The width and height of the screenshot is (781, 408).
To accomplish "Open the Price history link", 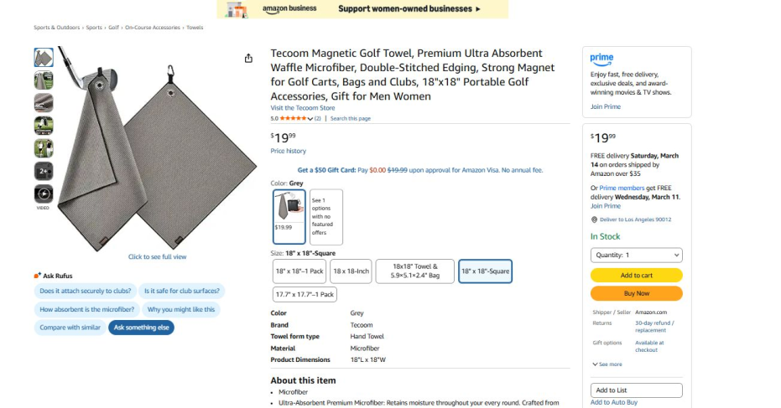I will pos(288,151).
